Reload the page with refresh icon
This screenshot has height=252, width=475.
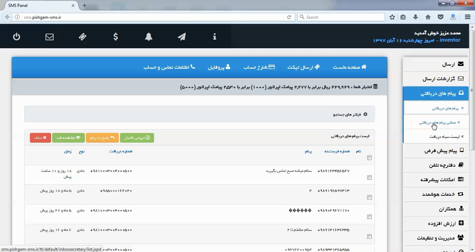pos(289,17)
